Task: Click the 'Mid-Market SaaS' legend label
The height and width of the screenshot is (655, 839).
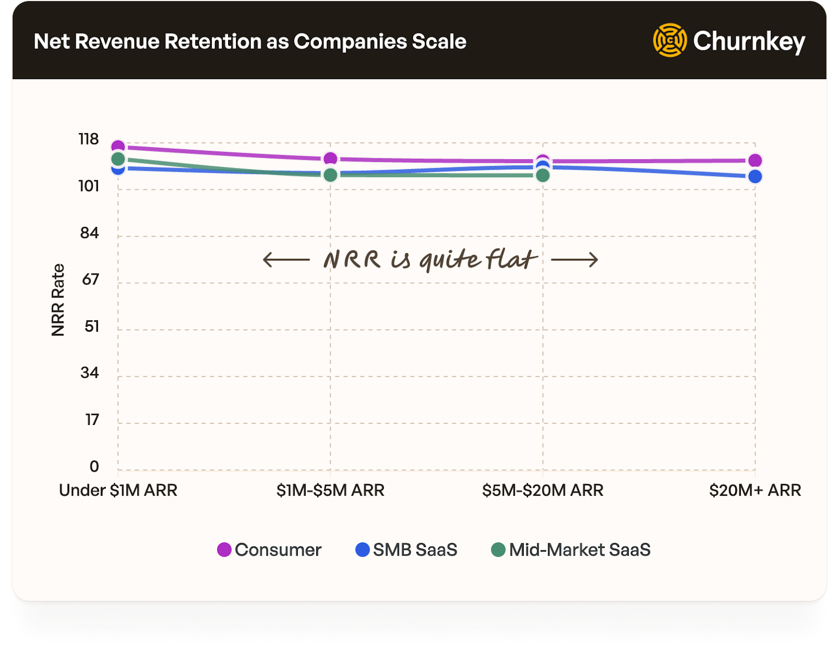Action: click(x=579, y=550)
